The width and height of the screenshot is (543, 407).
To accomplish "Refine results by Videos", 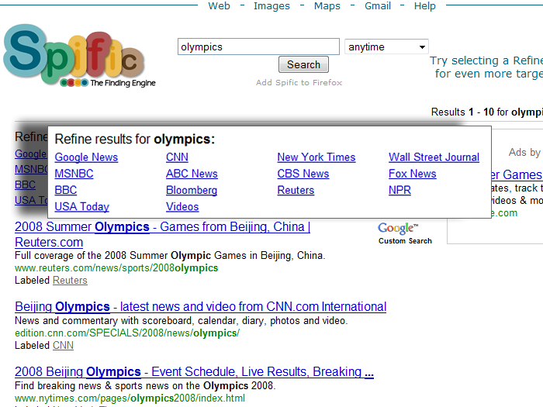I will pos(182,207).
